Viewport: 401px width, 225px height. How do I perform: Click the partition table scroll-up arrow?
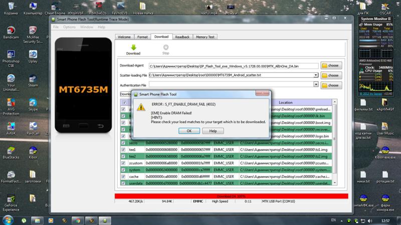coord(334,102)
